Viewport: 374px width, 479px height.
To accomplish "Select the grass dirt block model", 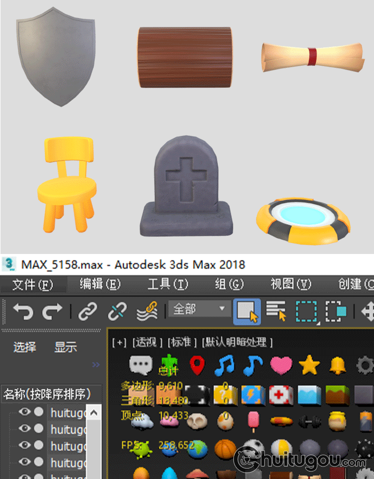I will [338, 395].
